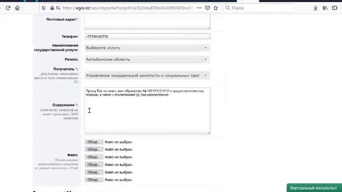
Task: Open the Получатель dropdown Управление координаций
Action: [x=147, y=76]
